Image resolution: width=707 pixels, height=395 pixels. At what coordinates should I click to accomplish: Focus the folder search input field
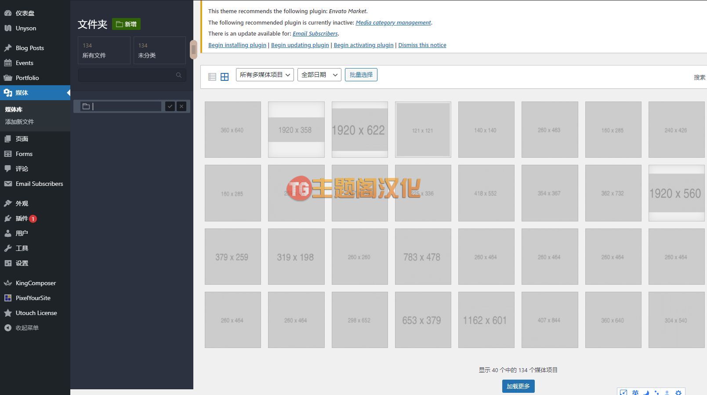(132, 75)
